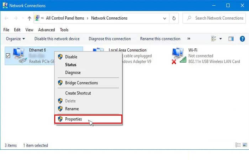249x160 pixels.
Task: Open the File menu
Action: point(6,30)
